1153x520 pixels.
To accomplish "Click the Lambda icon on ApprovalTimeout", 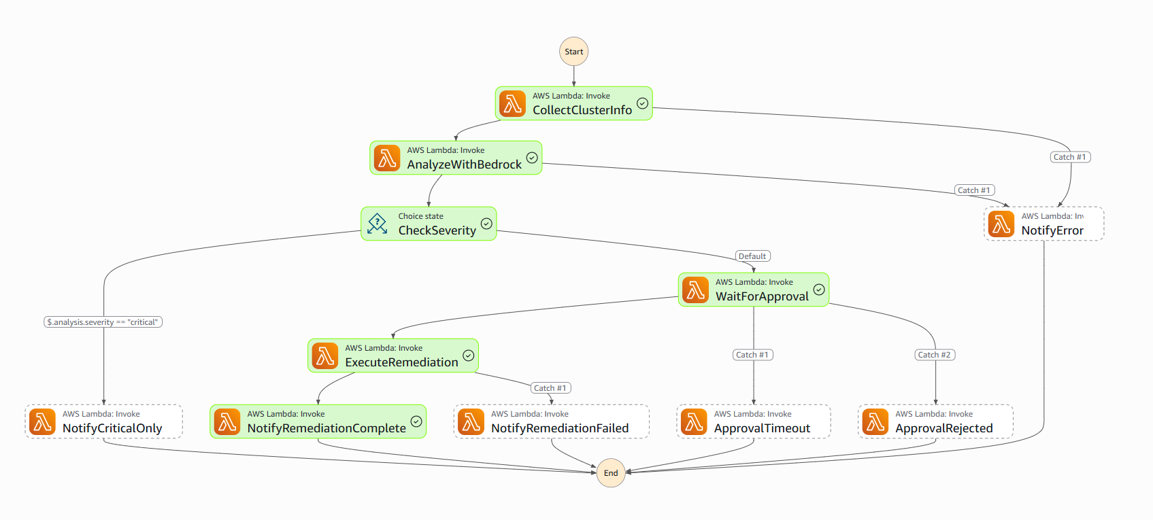I will (694, 421).
